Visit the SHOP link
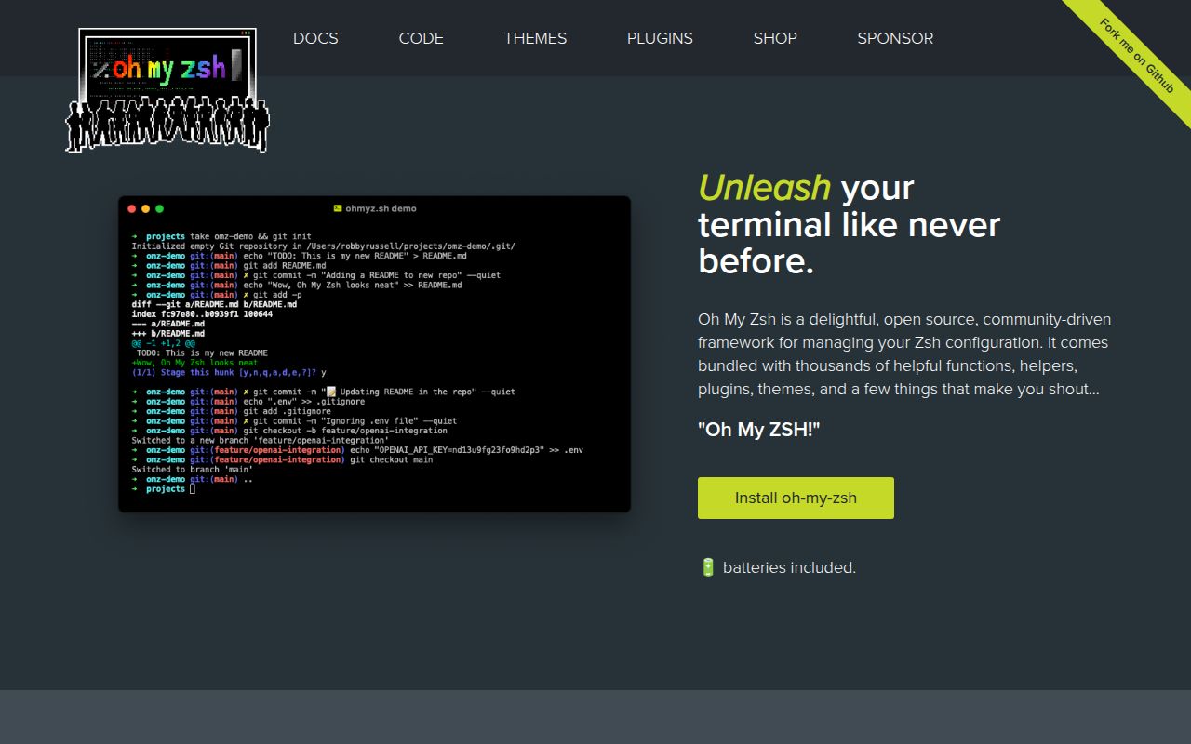 775,38
